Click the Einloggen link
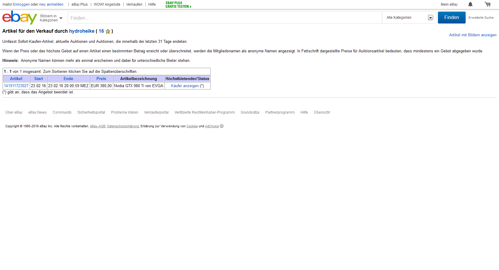 [21, 4]
